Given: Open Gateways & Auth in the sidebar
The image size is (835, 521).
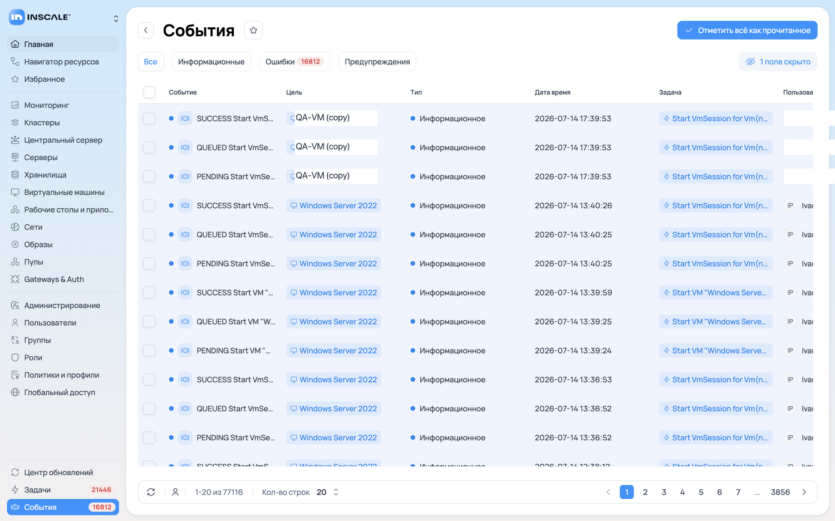Looking at the screenshot, I should 63,279.
